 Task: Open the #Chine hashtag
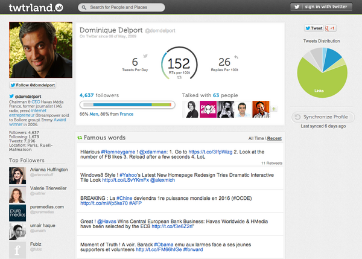point(124,198)
